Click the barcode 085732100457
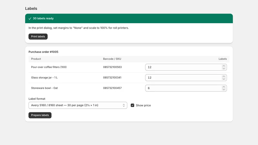 point(112,88)
